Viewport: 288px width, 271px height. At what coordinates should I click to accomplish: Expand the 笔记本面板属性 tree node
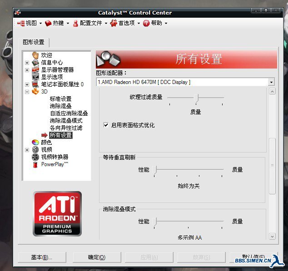pos(27,84)
